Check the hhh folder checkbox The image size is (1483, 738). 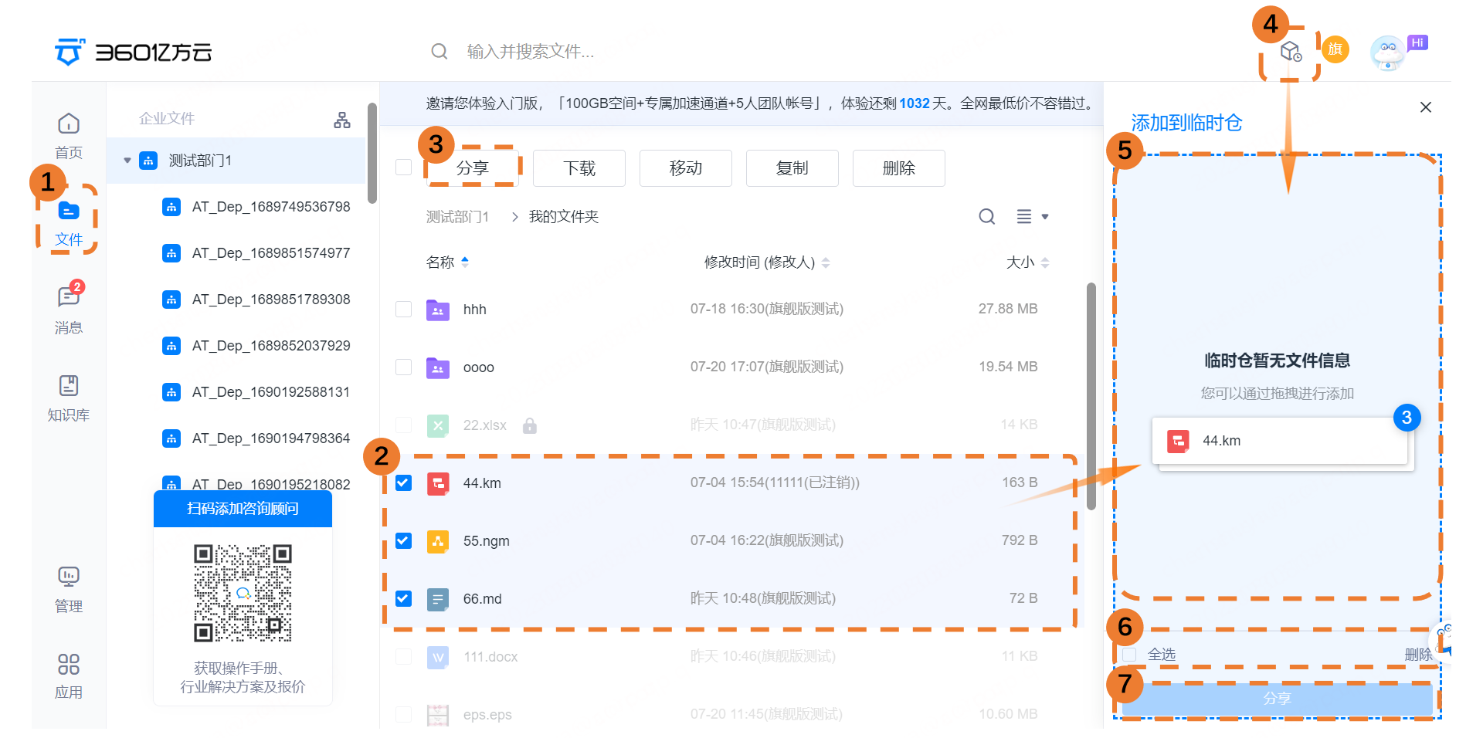tap(403, 310)
